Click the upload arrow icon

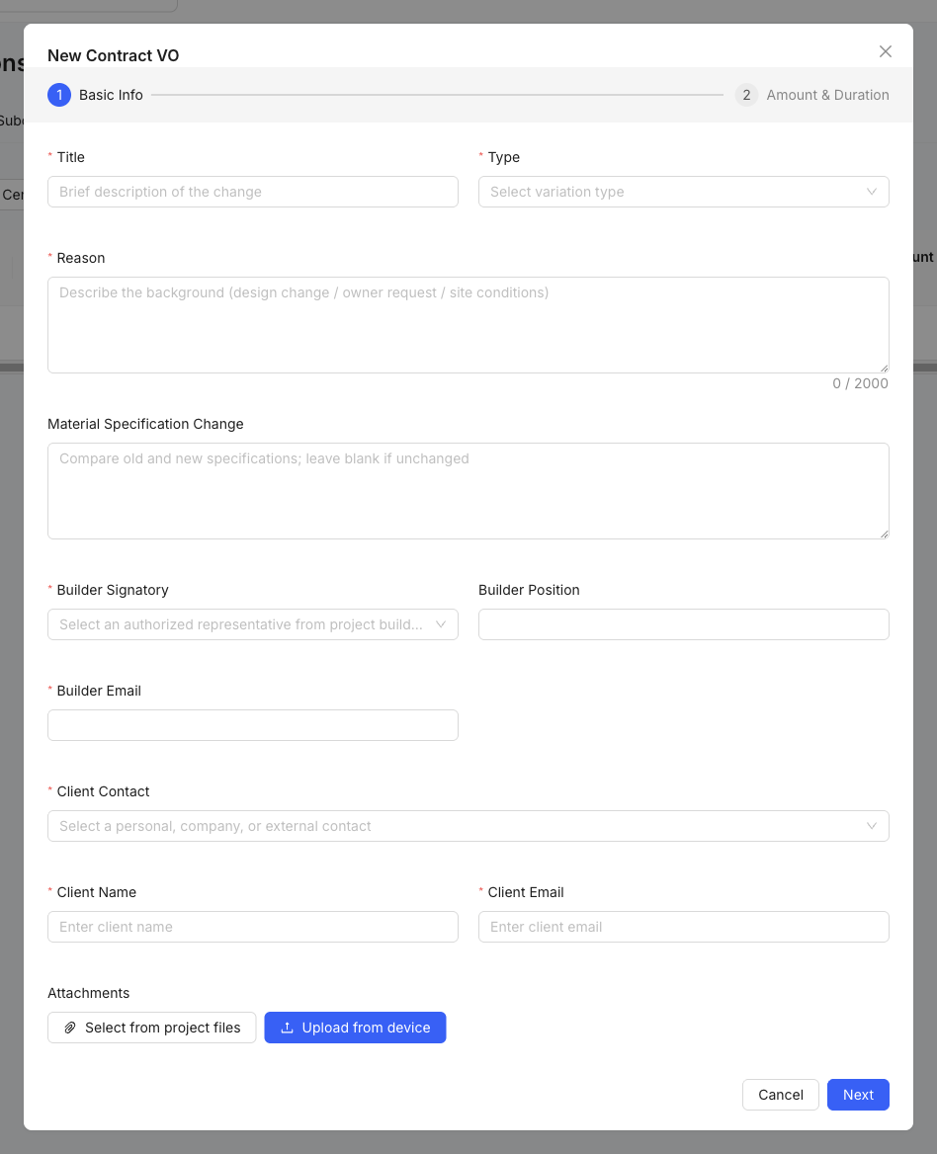pos(287,1028)
